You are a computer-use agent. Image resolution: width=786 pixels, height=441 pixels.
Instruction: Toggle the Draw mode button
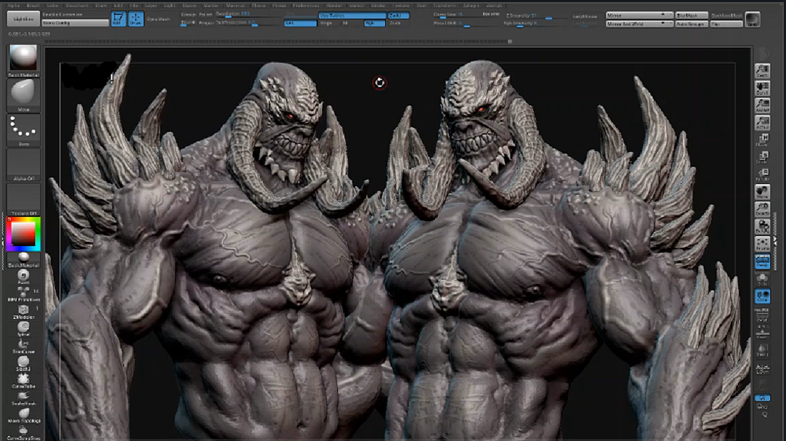pyautogui.click(x=135, y=19)
